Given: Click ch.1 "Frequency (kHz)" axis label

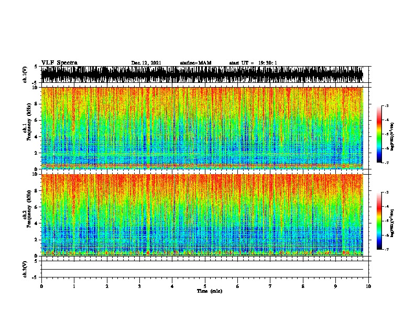Looking at the screenshot, I should pyautogui.click(x=29, y=122).
